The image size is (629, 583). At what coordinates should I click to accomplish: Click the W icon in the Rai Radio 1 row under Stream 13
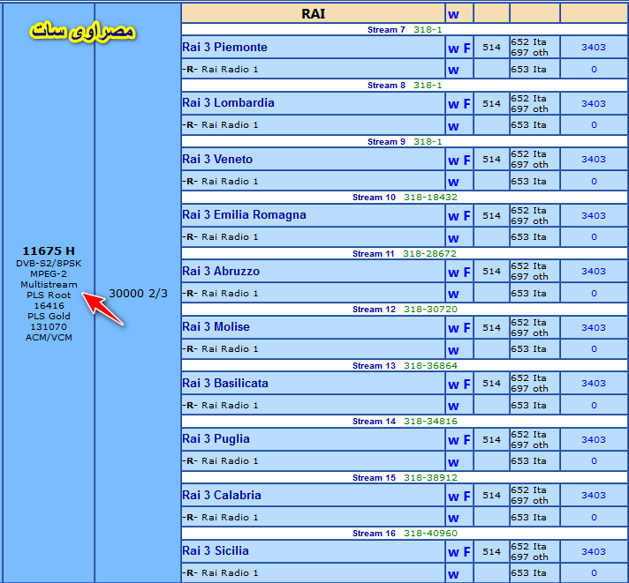(x=453, y=407)
